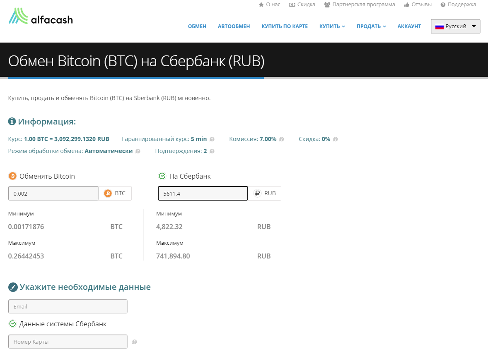
Task: Expand the ПРОДАТЬ menu
Action: 371,26
